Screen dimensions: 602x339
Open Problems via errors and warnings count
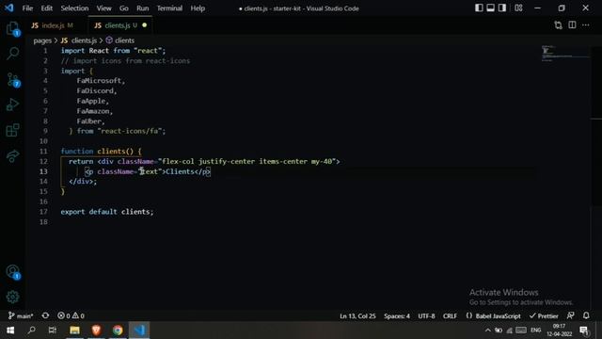71,316
